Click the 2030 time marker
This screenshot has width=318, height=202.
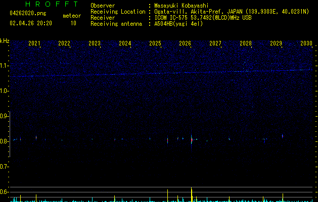(306, 43)
